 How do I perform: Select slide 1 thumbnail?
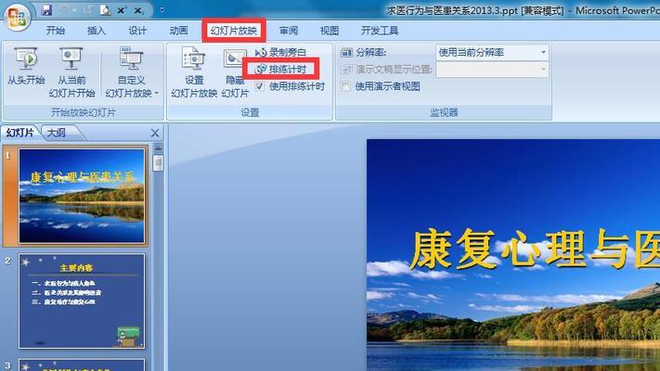82,196
